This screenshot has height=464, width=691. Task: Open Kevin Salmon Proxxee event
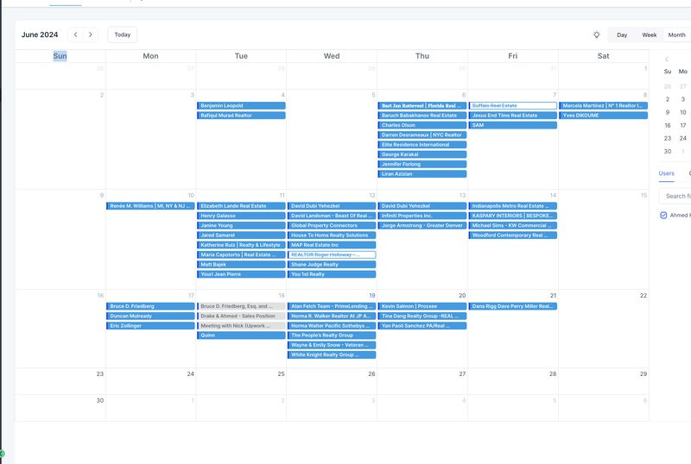pyautogui.click(x=422, y=306)
